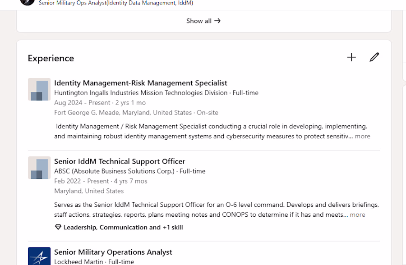Viewport: 406px width, 265px height.
Task: Click the skills diamond icon
Action: (58, 227)
